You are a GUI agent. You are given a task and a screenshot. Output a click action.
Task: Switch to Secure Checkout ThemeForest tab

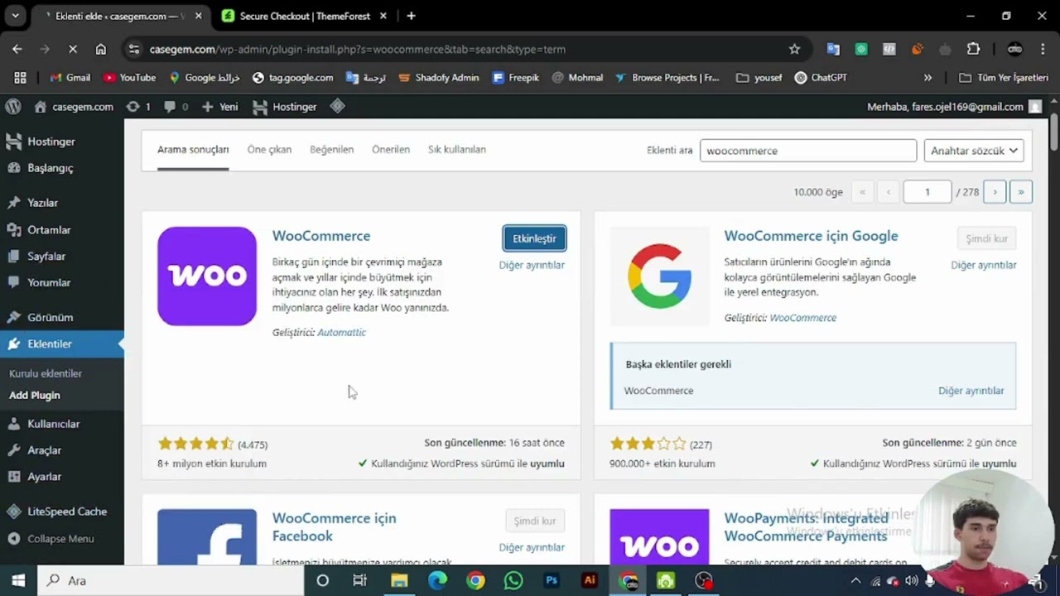click(303, 16)
